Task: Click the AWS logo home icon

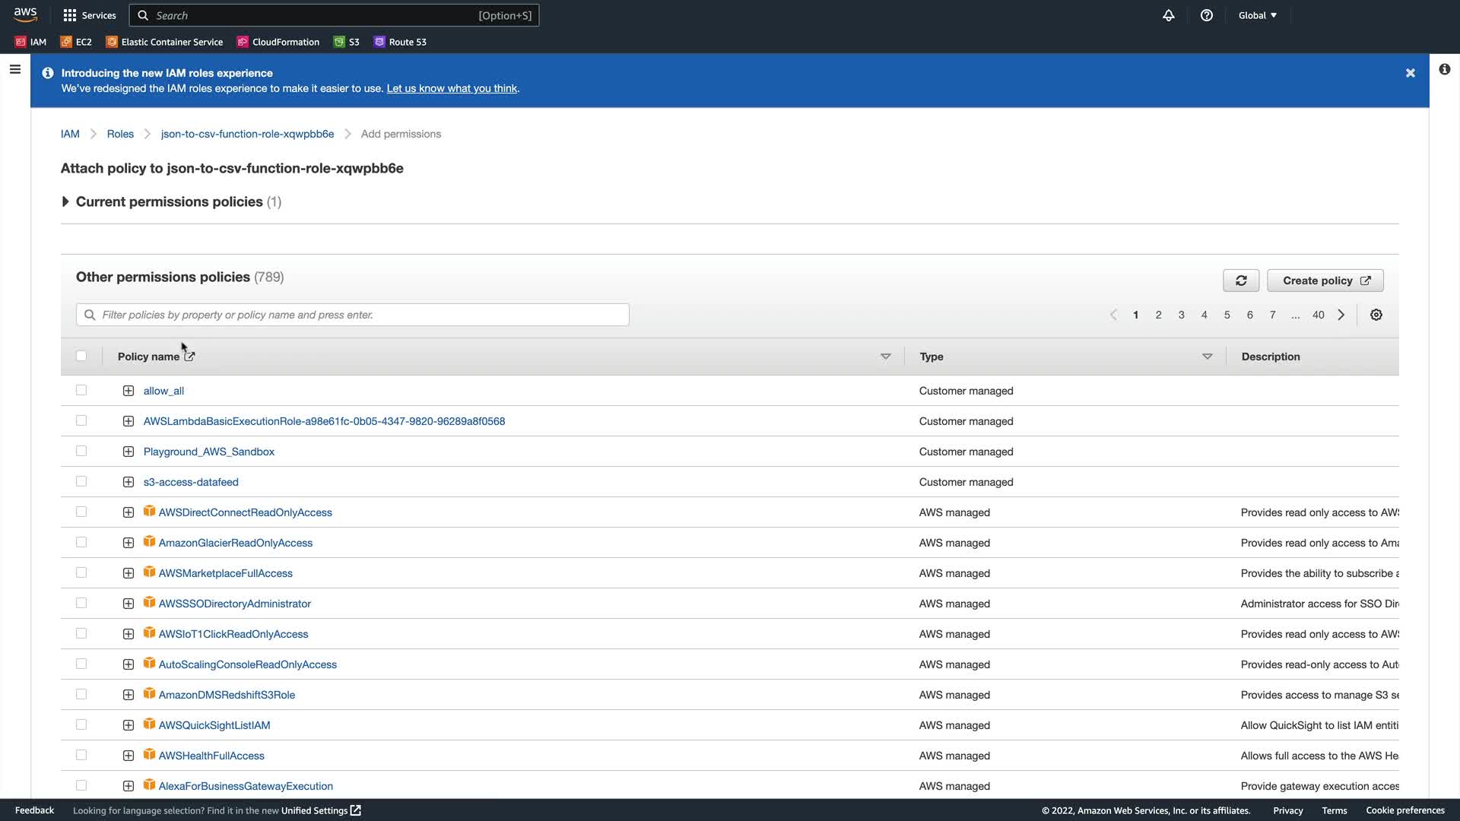Action: pyautogui.click(x=25, y=14)
